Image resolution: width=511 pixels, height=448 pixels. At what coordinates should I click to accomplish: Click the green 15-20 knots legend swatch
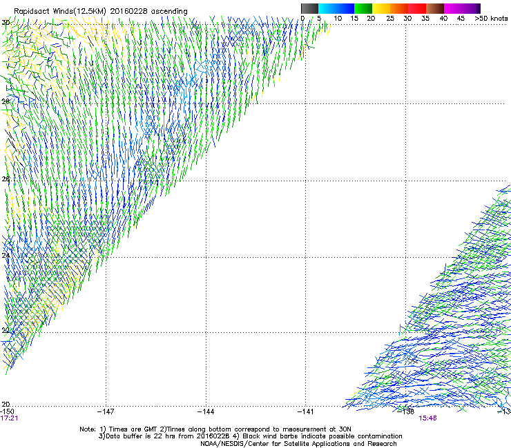[363, 8]
